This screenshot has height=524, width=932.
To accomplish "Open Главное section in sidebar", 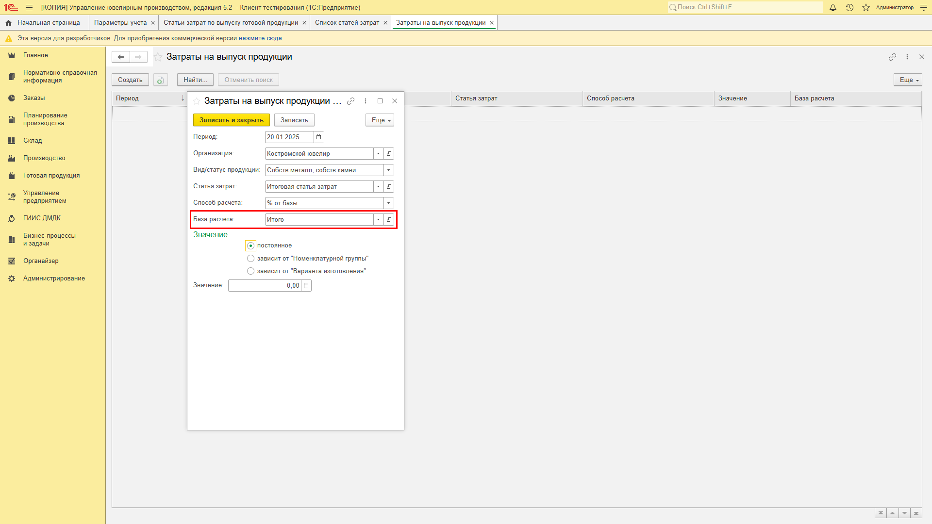I will click(x=35, y=55).
